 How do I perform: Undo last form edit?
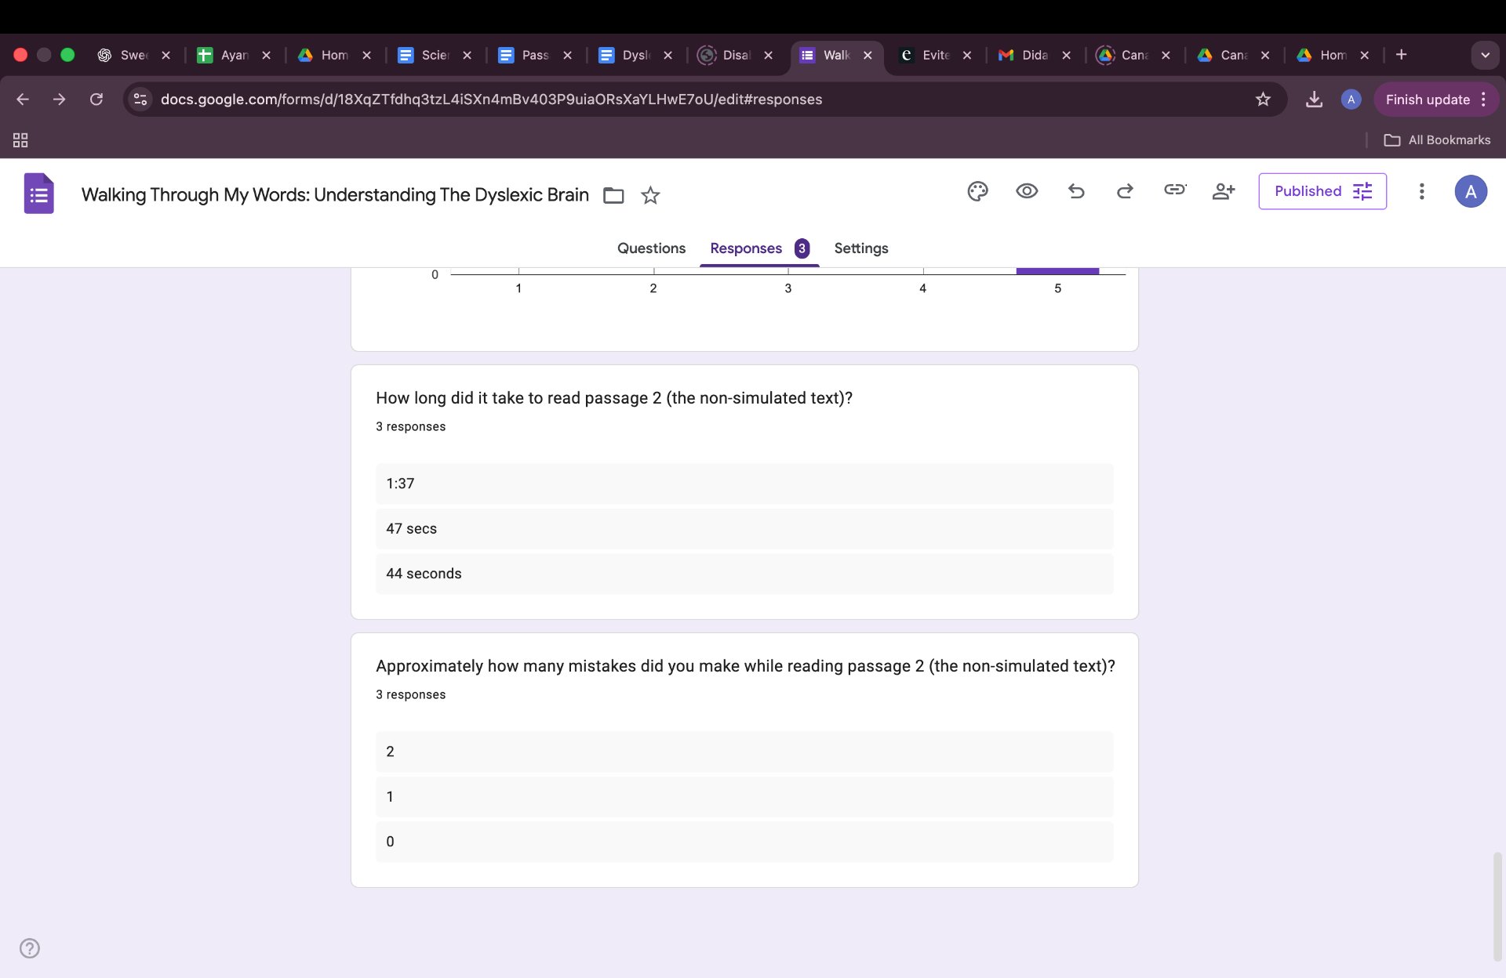(1076, 191)
